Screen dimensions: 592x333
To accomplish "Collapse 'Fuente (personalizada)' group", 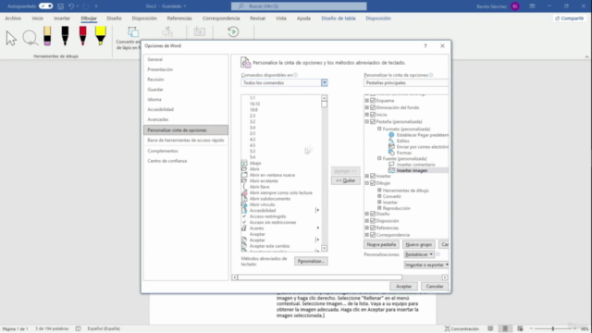I will 379,158.
